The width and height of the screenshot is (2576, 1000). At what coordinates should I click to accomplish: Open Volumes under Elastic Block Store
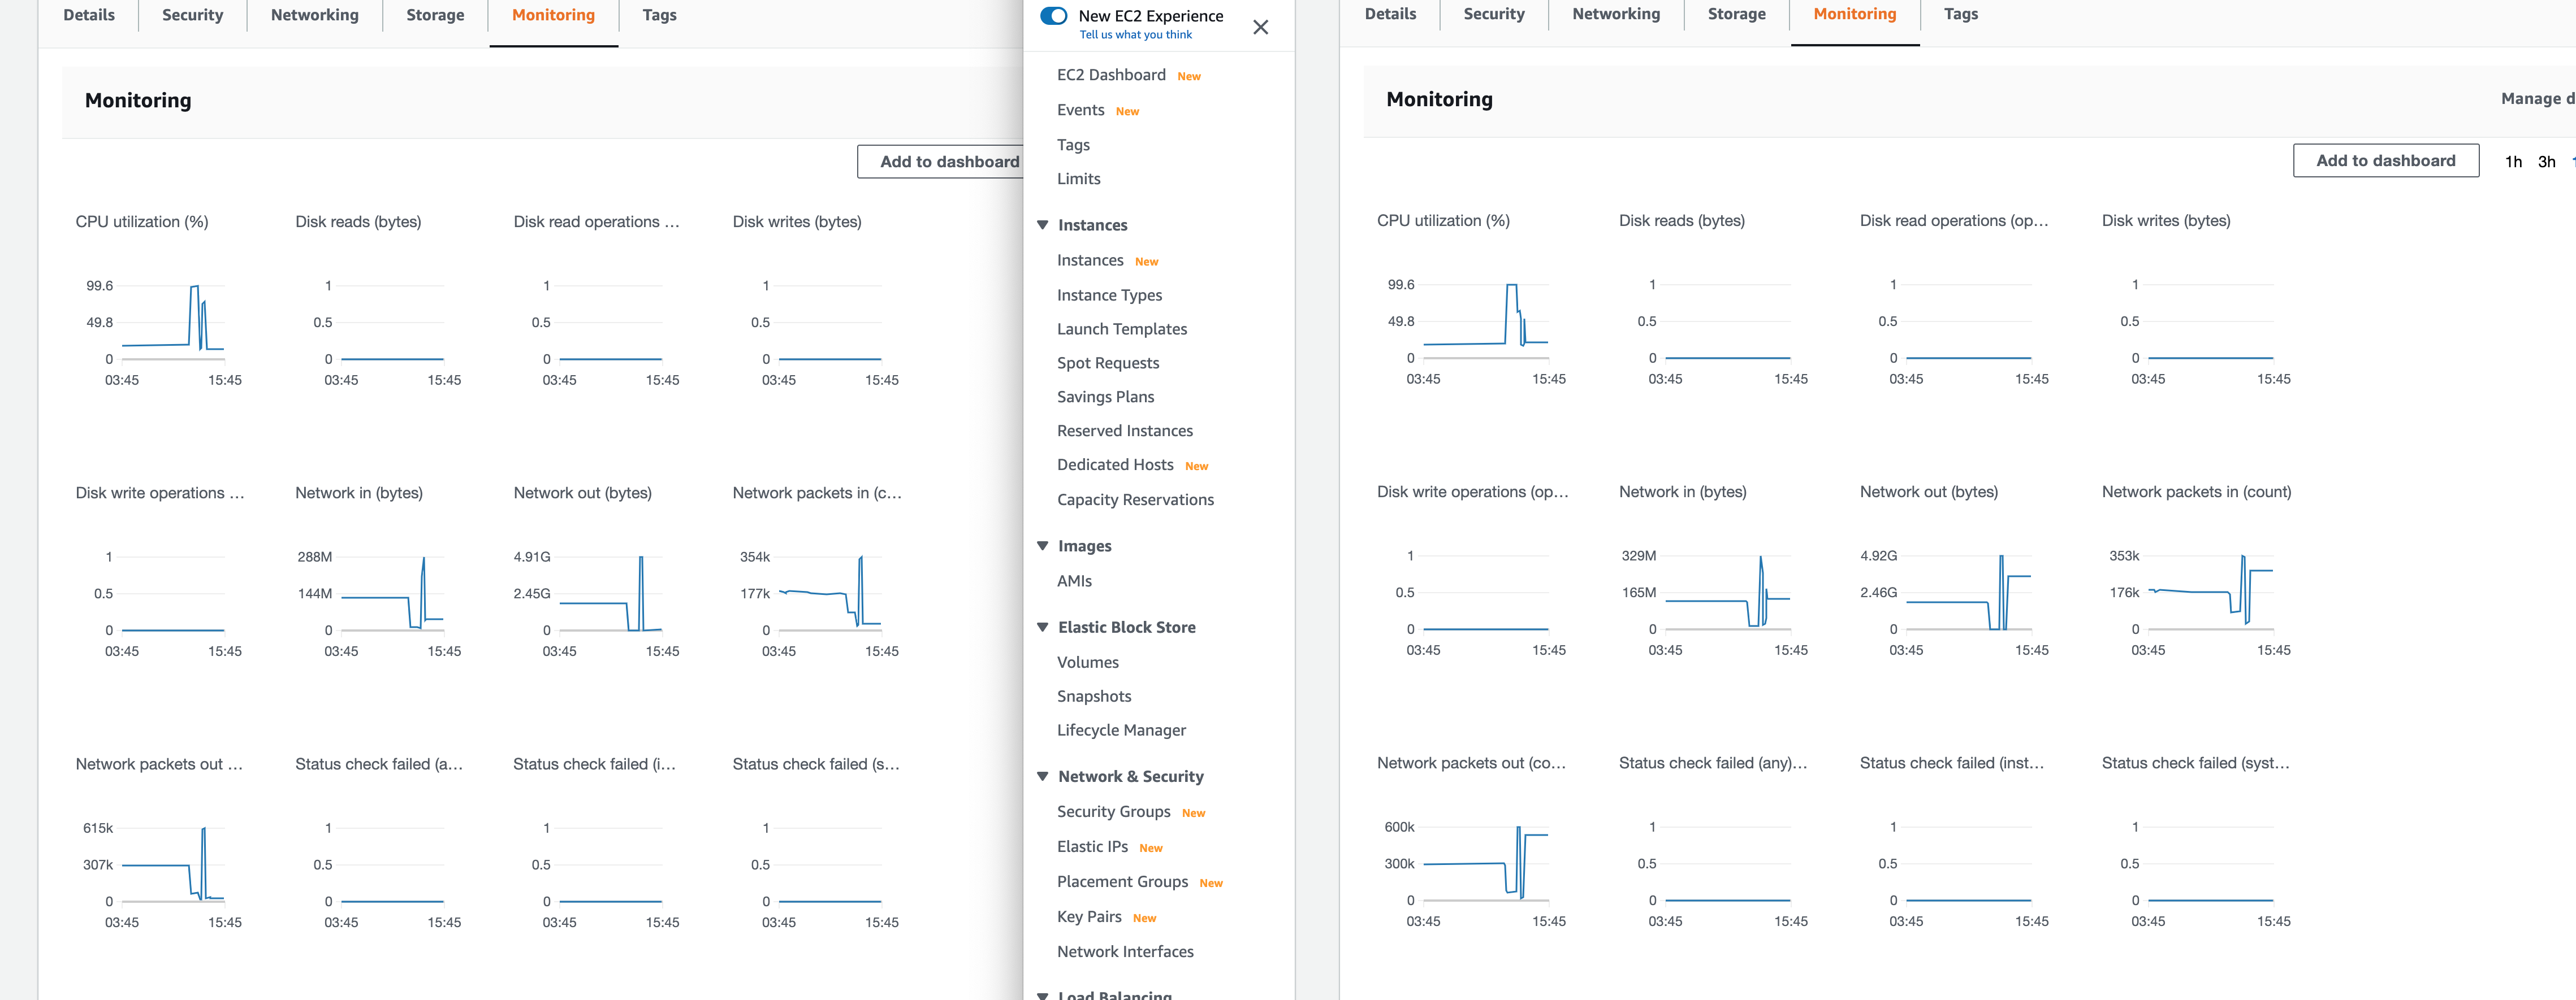pyautogui.click(x=1087, y=662)
